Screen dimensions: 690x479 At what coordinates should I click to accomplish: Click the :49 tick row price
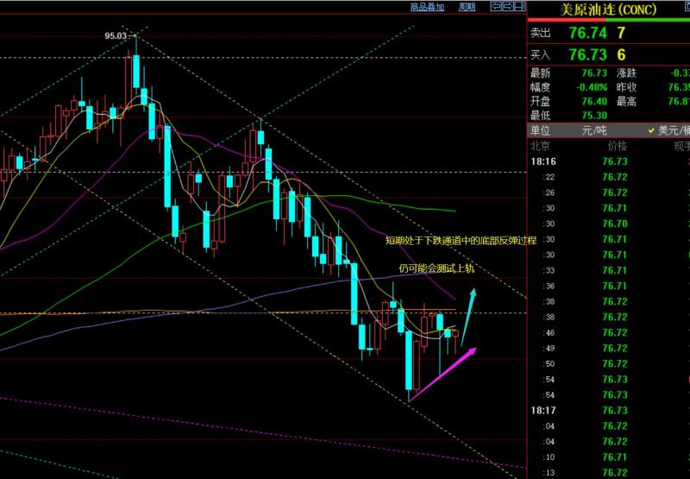tap(615, 348)
